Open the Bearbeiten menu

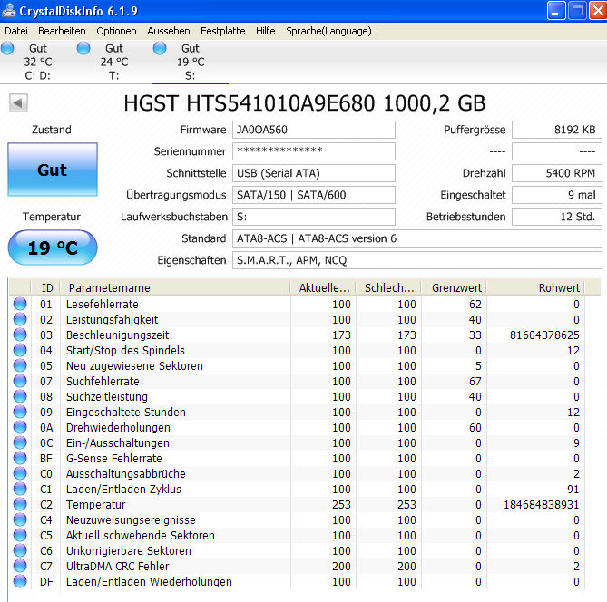pyautogui.click(x=62, y=31)
